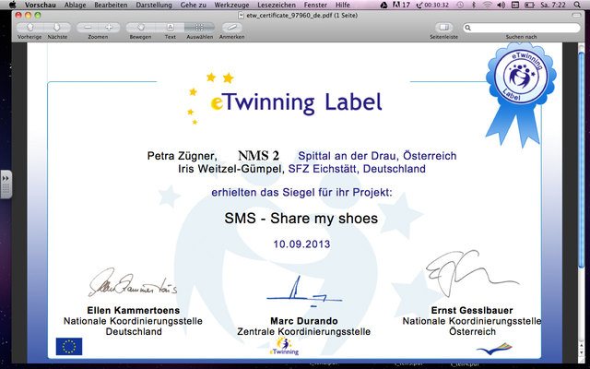
Task: Select the Text selection tool
Action: [x=171, y=28]
